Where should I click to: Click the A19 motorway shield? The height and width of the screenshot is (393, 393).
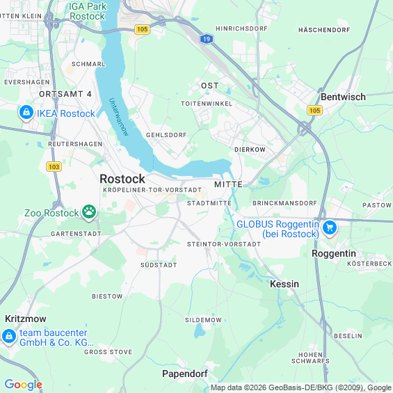(207, 39)
